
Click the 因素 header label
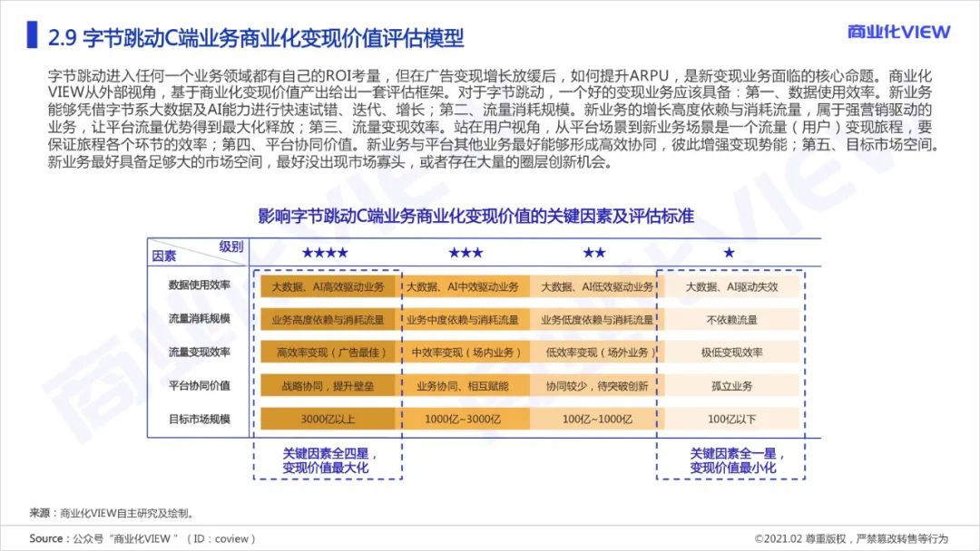(x=163, y=256)
